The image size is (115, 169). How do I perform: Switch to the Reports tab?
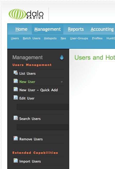76,29
